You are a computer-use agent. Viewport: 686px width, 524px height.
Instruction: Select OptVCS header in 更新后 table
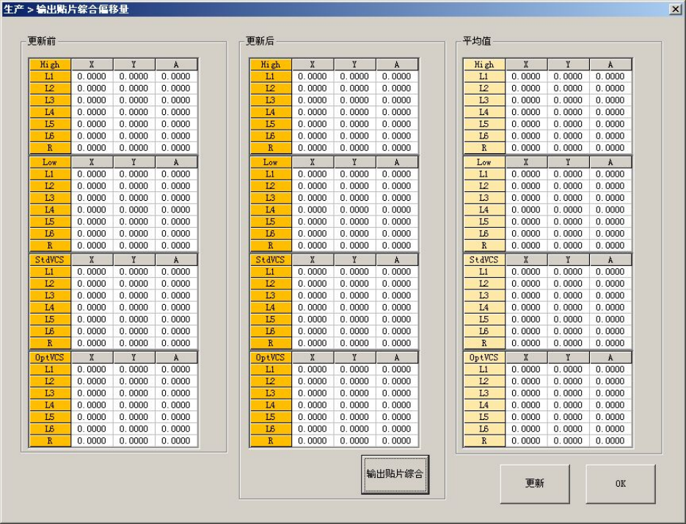pyautogui.click(x=271, y=358)
